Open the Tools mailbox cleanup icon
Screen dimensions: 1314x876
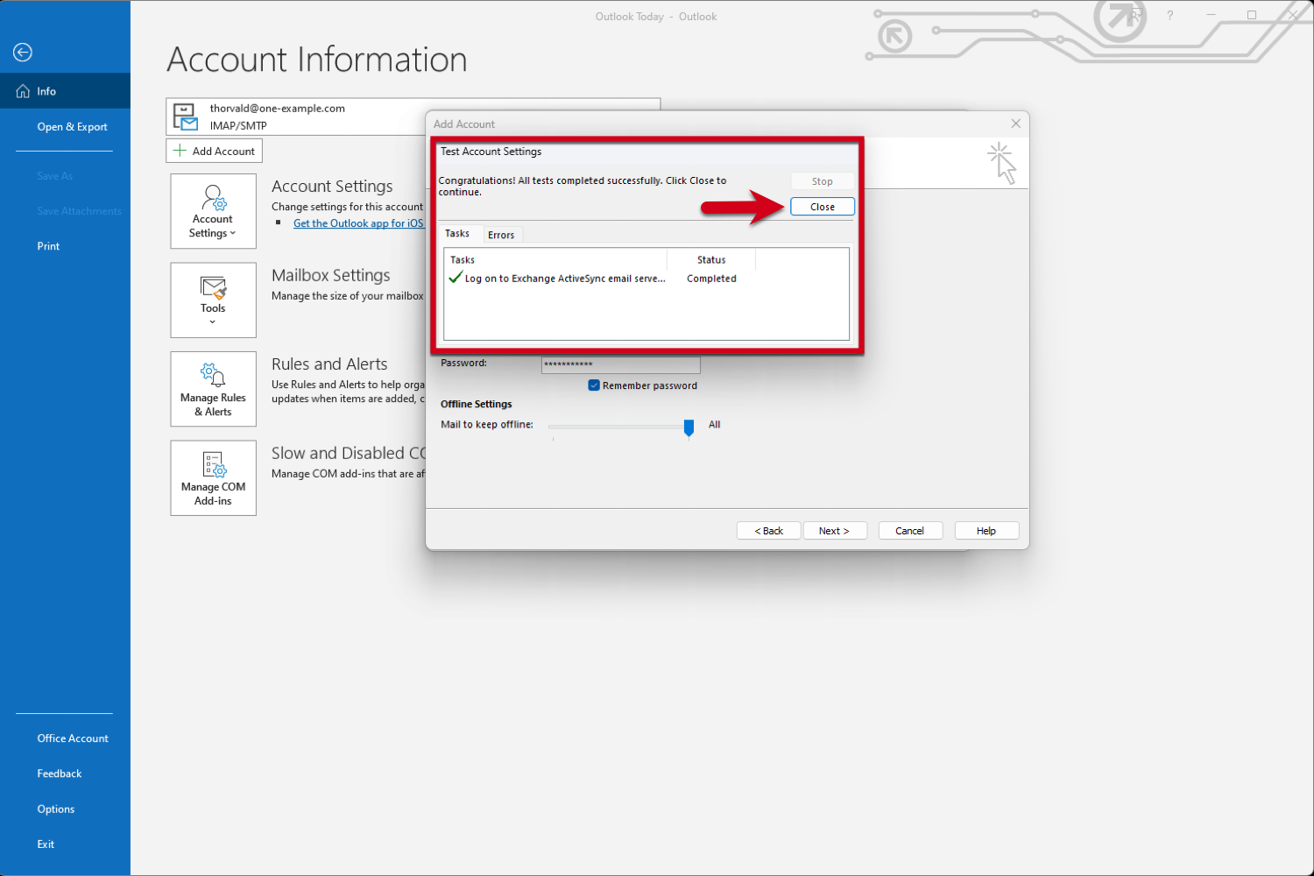[x=213, y=287]
